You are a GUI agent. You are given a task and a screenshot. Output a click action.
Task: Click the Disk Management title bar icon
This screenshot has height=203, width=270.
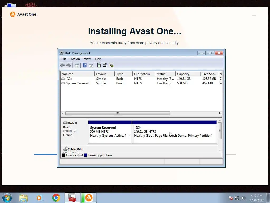coord(61,53)
